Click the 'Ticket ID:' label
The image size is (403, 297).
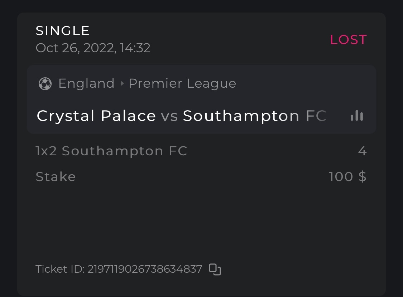(60, 269)
